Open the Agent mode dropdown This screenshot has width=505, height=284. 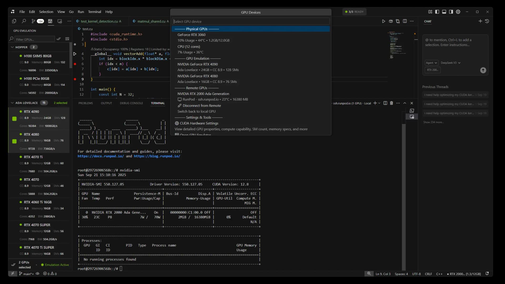431,63
